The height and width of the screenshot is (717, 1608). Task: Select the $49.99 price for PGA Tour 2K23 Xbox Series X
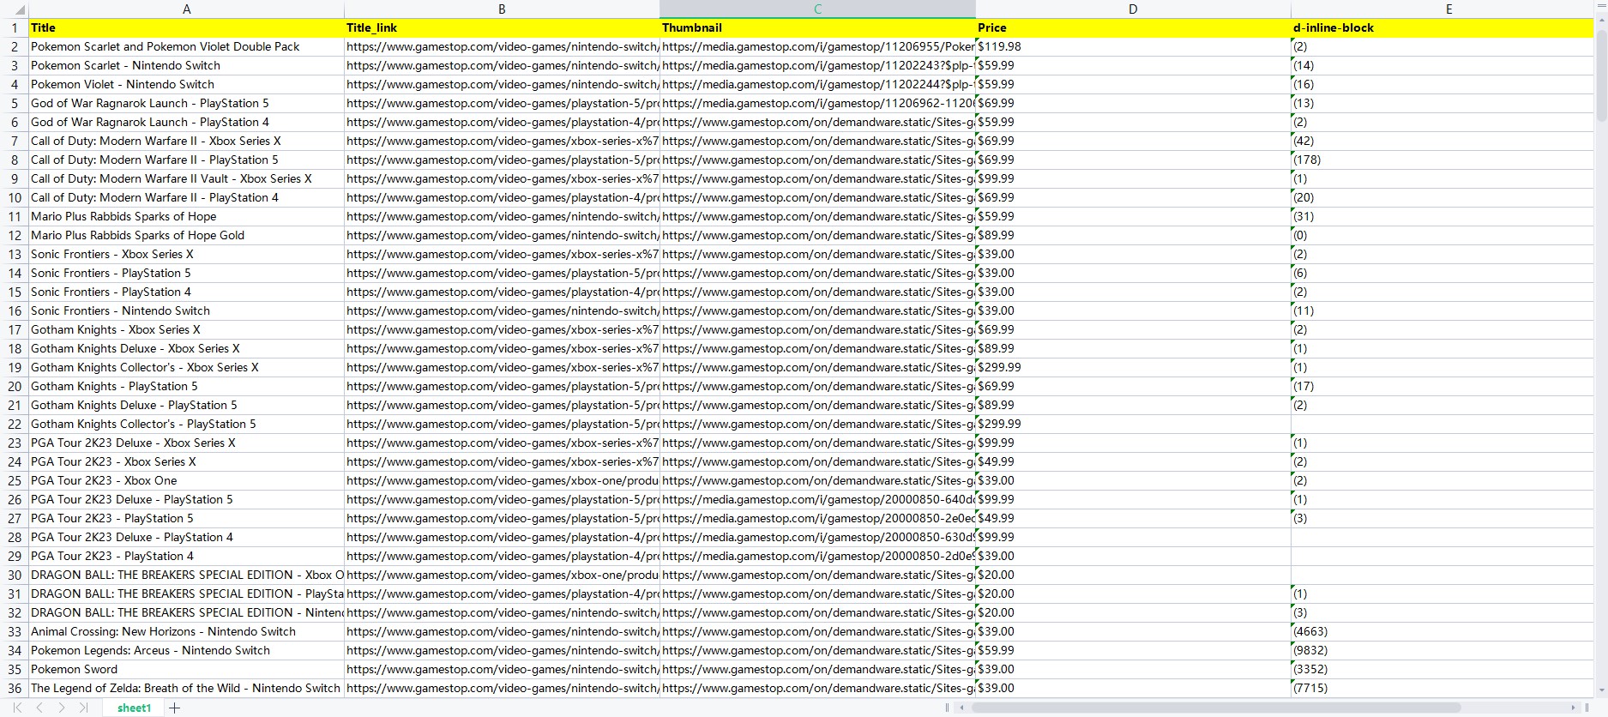coord(1133,461)
